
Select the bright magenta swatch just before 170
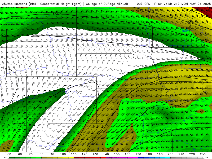pyautogui.click(x=136, y=158)
